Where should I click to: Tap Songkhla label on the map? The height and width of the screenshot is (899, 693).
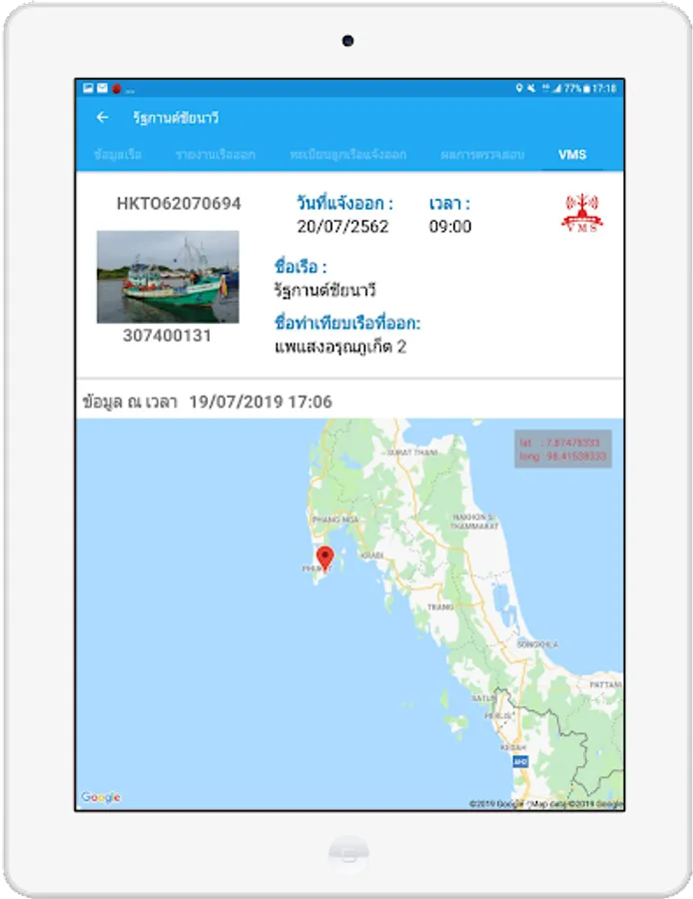click(537, 644)
